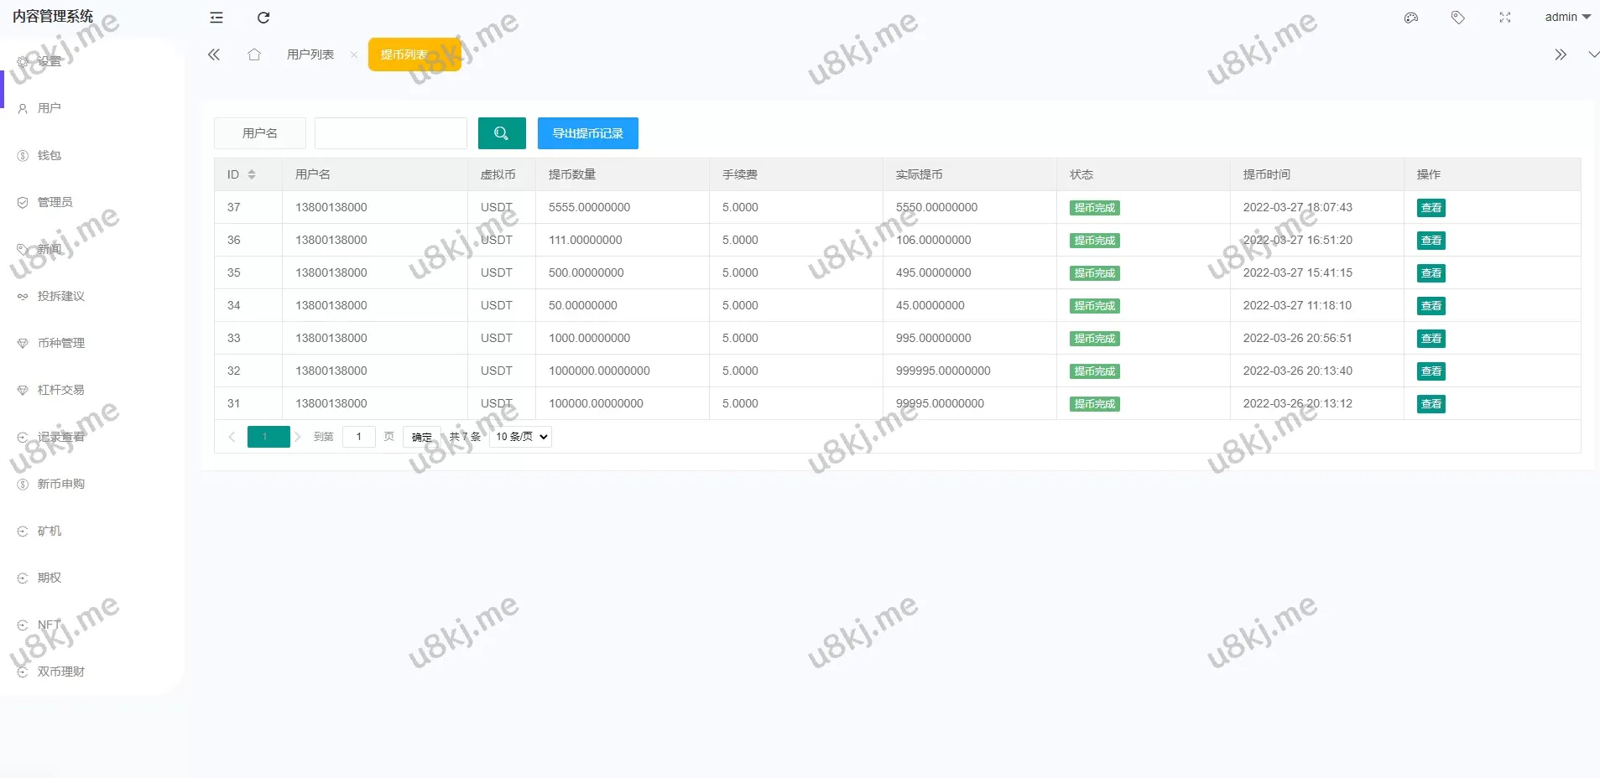
Task: Click the green search magnifier button
Action: coord(502,133)
